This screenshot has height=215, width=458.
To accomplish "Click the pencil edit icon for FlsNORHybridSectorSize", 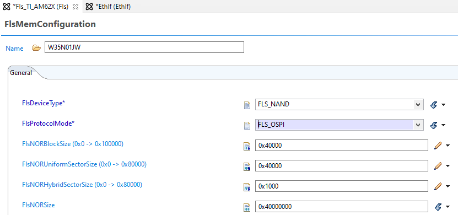I will [438, 186].
